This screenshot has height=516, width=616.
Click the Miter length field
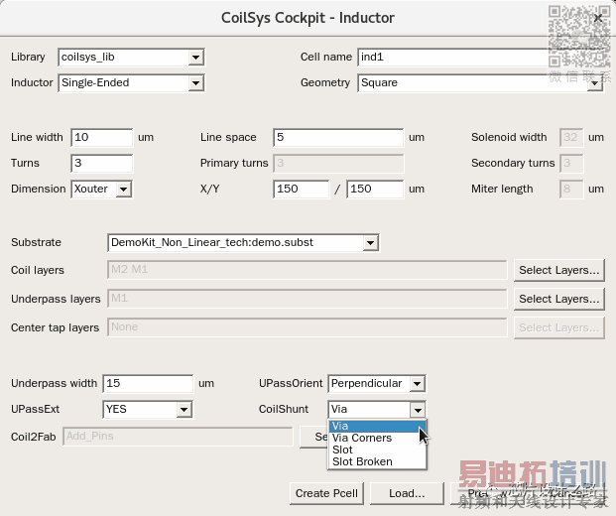click(571, 189)
